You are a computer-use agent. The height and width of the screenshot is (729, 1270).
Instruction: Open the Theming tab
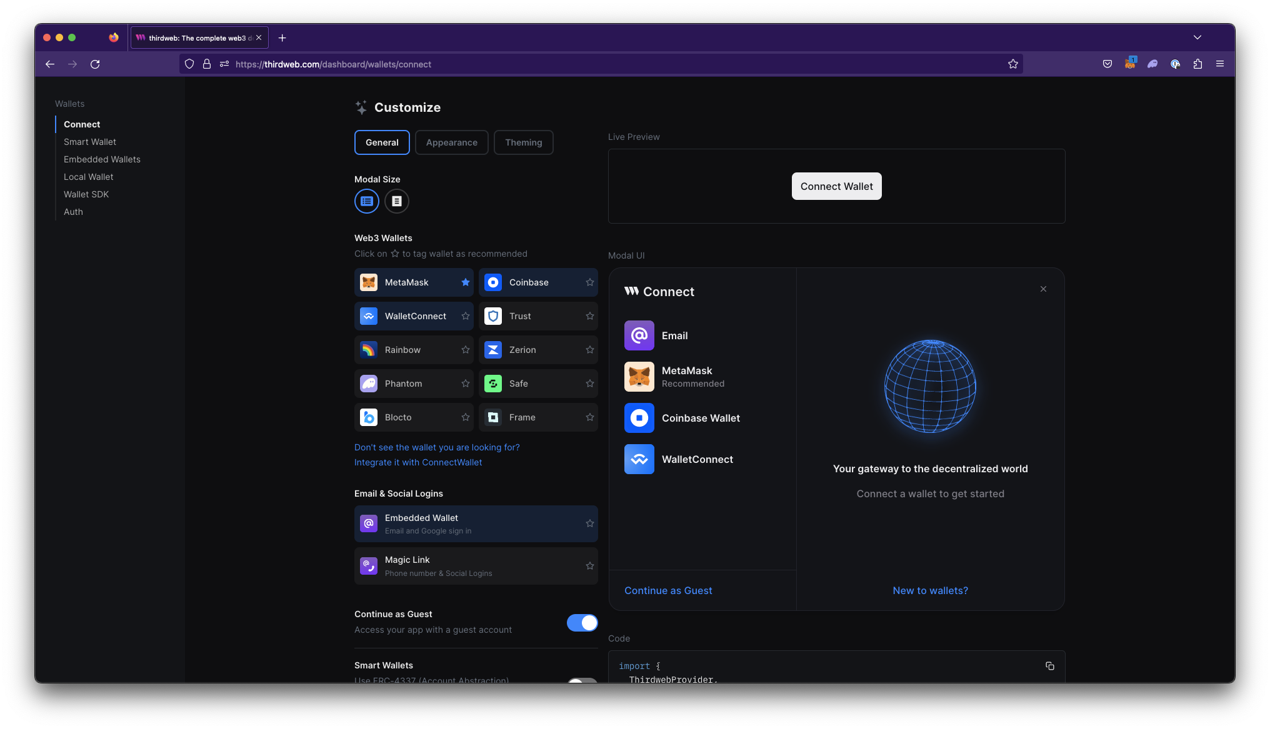[x=523, y=142]
